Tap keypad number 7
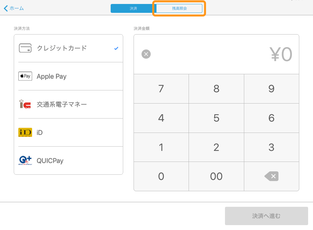 (x=161, y=89)
